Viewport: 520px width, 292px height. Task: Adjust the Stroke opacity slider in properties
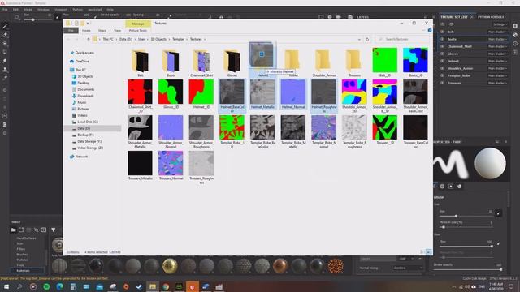(x=468, y=270)
